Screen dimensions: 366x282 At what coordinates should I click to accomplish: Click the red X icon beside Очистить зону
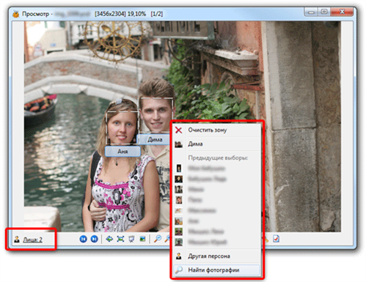coord(179,130)
